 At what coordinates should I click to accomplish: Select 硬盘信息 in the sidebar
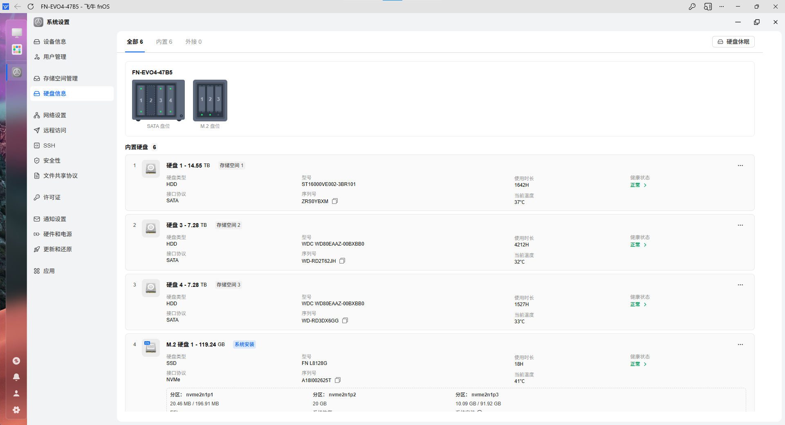pos(72,94)
